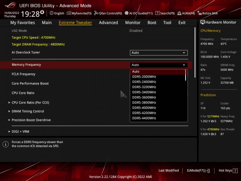Click the EzMode(F7) exit arrow icon
Screen dimensions: 241x181
pyautogui.click(x=207, y=171)
